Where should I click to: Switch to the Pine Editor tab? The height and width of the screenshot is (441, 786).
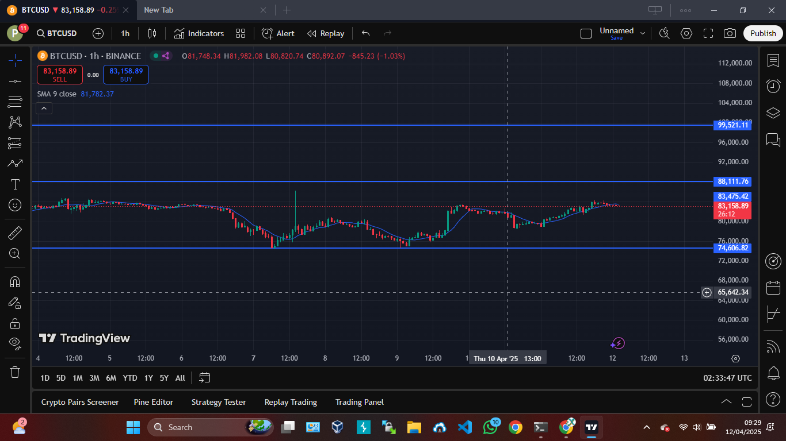[154, 402]
